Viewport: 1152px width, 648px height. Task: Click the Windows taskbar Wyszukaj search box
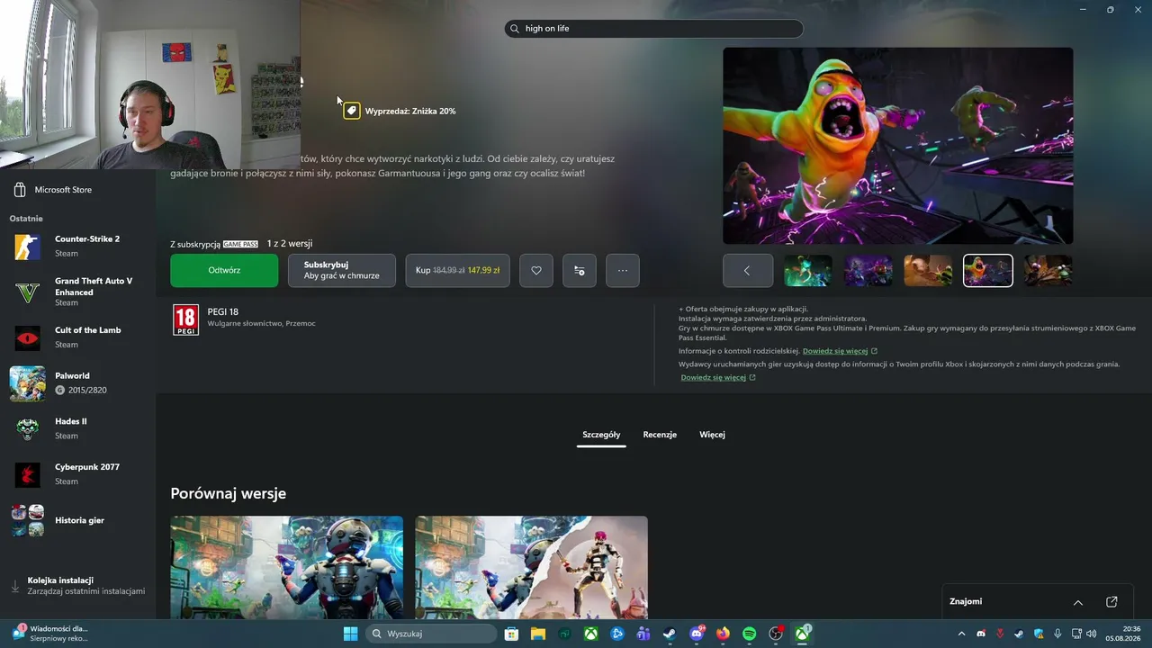click(x=431, y=634)
